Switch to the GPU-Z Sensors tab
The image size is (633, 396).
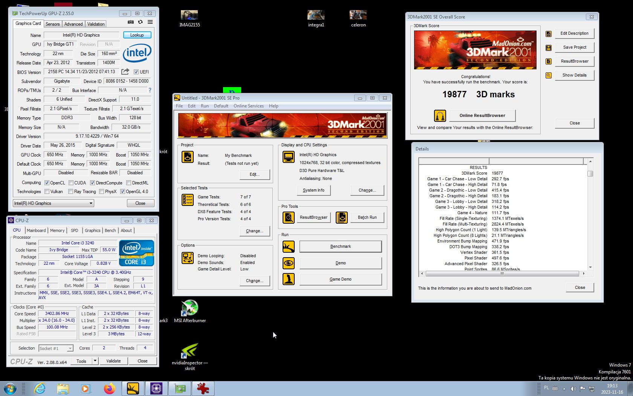click(x=52, y=24)
